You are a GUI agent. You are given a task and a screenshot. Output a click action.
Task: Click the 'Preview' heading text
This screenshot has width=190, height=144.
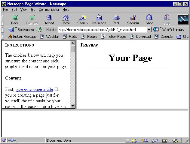coord(89,45)
